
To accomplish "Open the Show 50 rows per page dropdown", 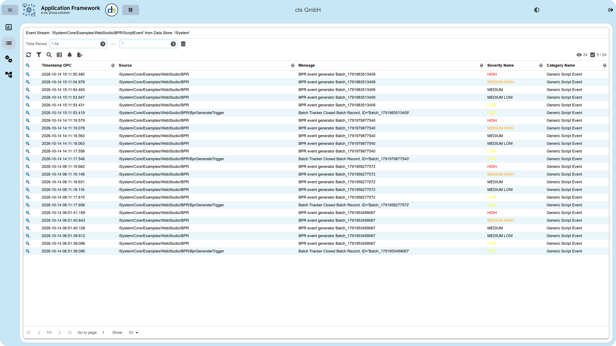I will (x=133, y=333).
